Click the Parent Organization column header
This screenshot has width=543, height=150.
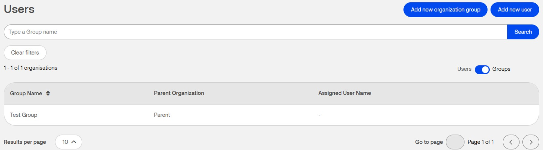point(179,93)
